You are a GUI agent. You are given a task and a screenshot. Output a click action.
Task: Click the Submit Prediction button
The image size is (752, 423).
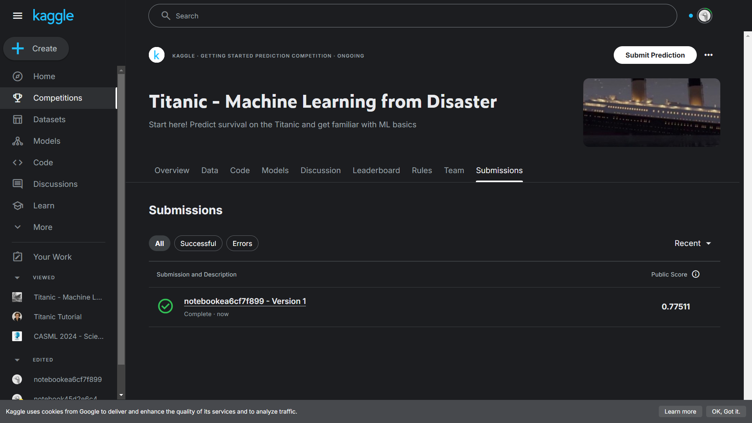point(655,55)
